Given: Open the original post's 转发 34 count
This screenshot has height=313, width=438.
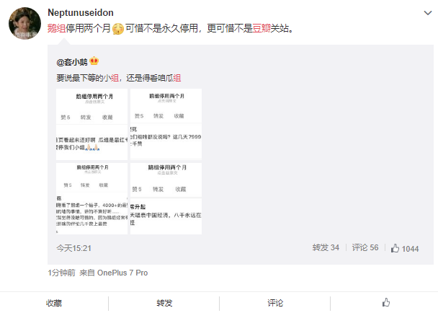Looking at the screenshot, I should pos(326,248).
